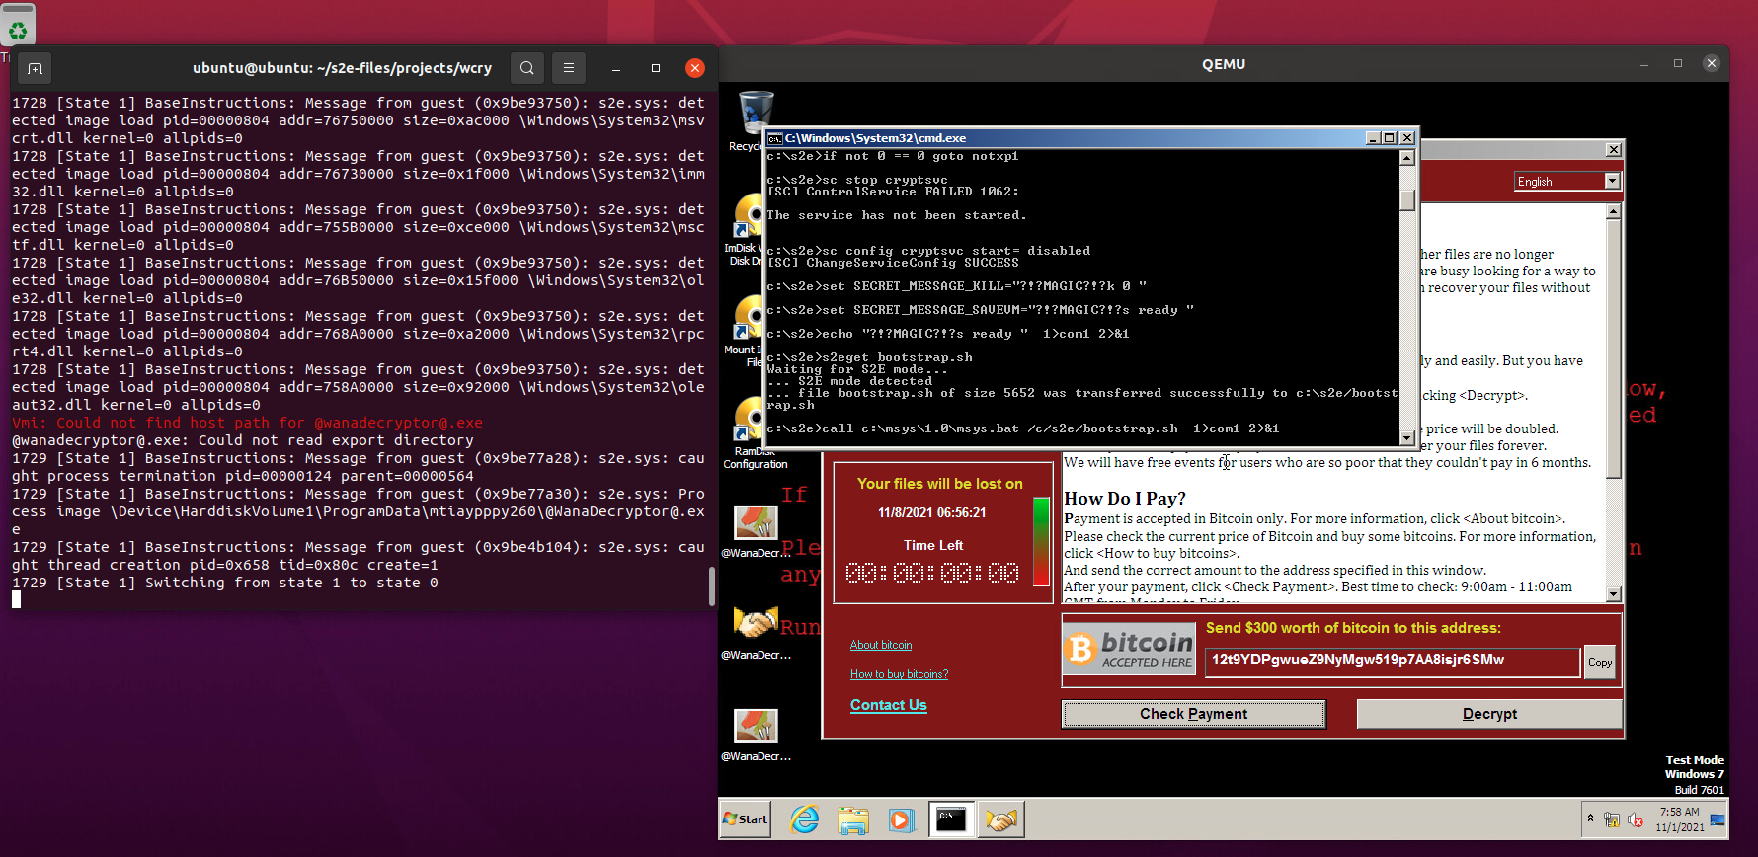Open ImDisk Virtual Disk Driver shortcut
This screenshot has height=857, width=1758.
[x=748, y=215]
